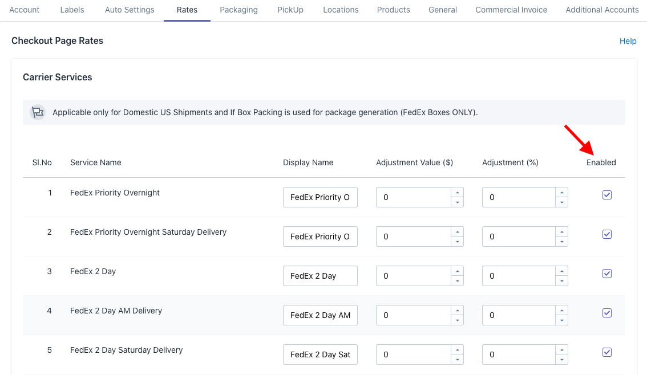
Task: Click the flag info icon in the notice
Action: pyautogui.click(x=38, y=112)
